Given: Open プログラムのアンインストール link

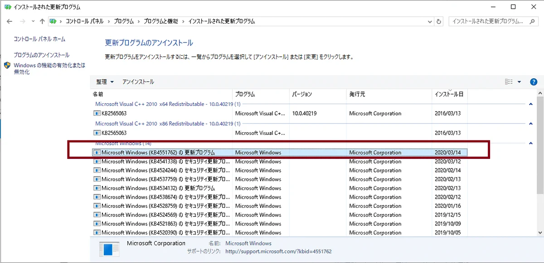Looking at the screenshot, I should (x=42, y=55).
